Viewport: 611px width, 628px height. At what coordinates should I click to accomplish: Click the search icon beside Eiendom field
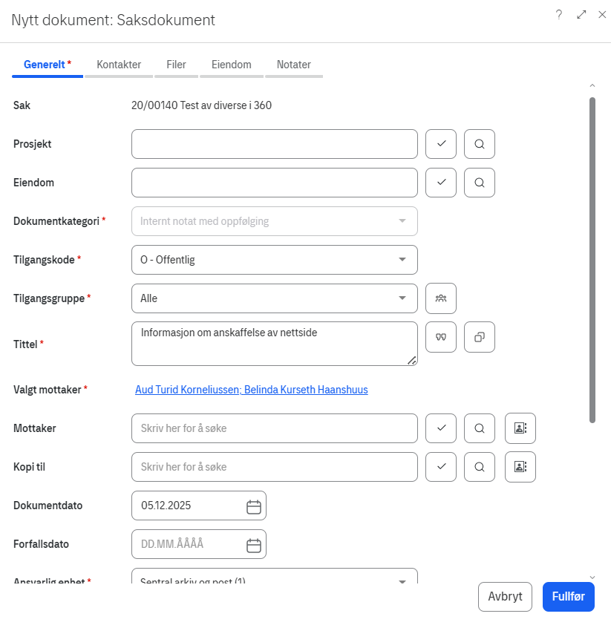click(x=480, y=183)
